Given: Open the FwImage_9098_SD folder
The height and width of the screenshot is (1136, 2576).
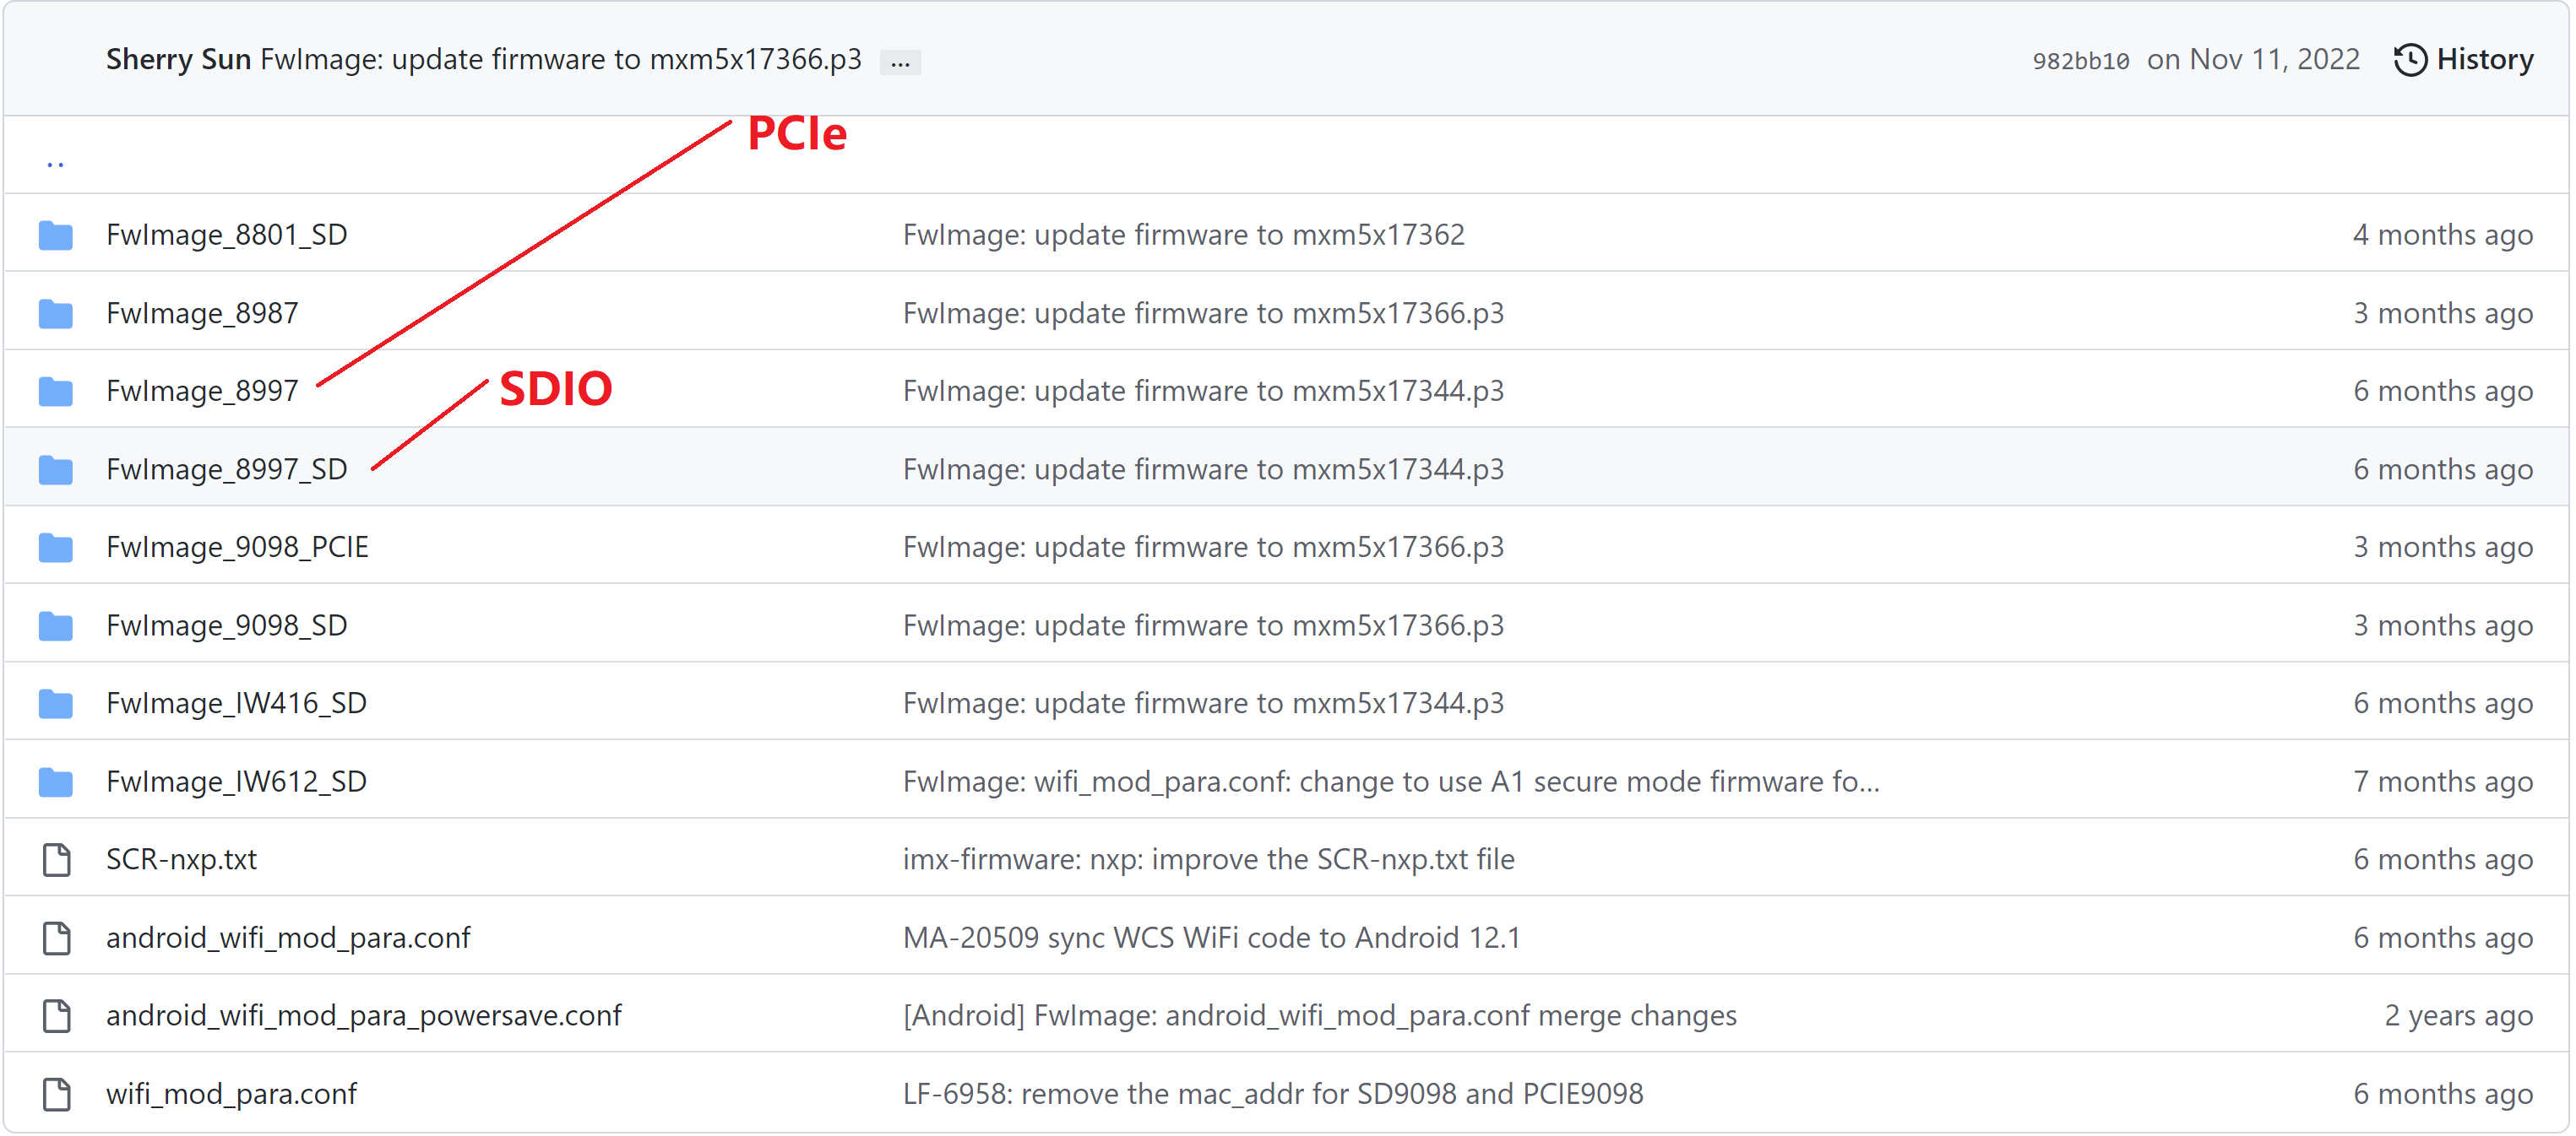Looking at the screenshot, I should click(x=226, y=626).
